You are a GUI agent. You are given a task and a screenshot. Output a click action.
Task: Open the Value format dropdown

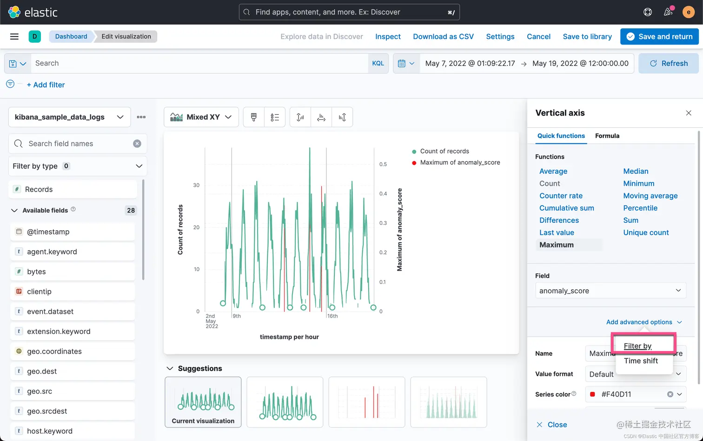636,374
